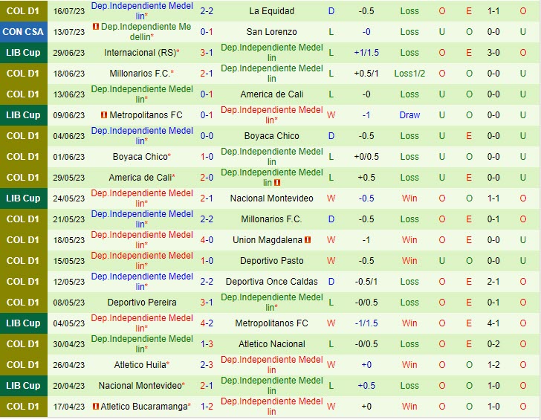Screen dimensions: 541x420
Task: Click score 3-1 of Internacional match
Action: [x=207, y=53]
